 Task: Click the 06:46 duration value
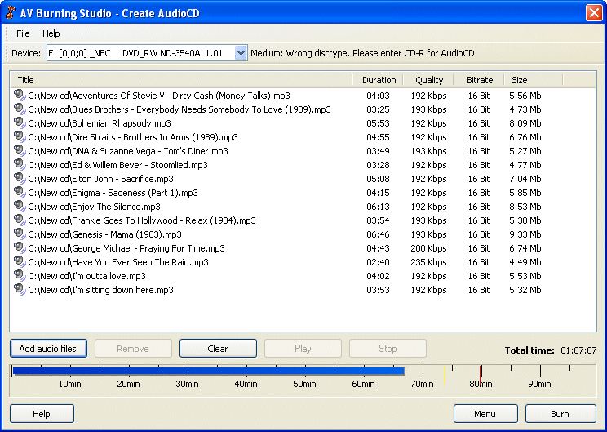point(378,234)
